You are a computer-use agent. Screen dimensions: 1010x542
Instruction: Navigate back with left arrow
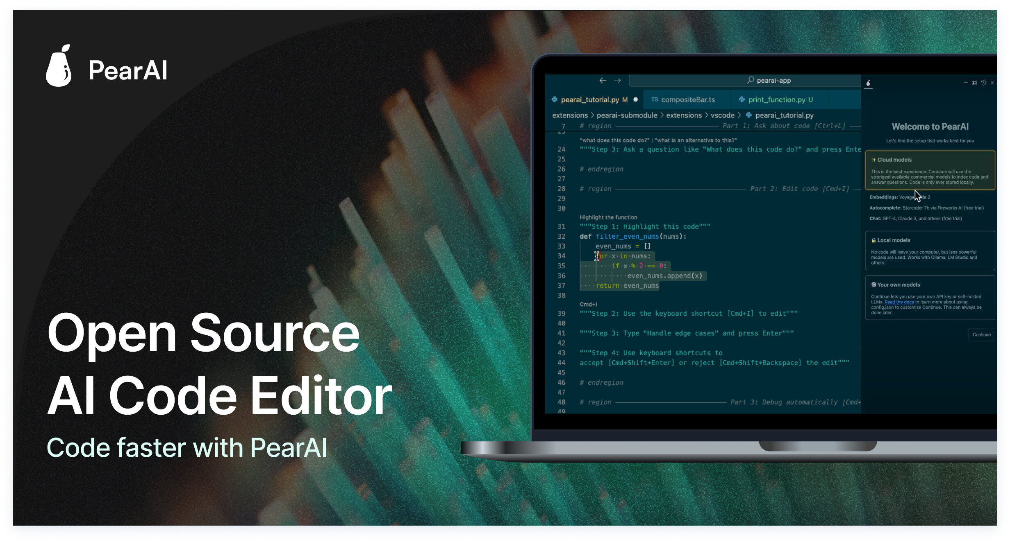click(x=603, y=81)
